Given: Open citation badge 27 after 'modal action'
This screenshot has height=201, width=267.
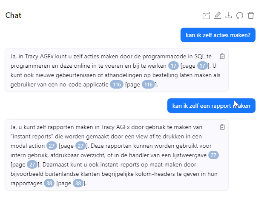Looking at the screenshot, I should [52, 146].
